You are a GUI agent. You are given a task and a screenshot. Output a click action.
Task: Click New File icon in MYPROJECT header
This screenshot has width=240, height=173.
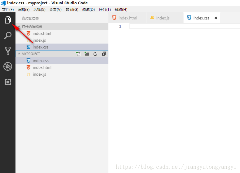click(78, 54)
